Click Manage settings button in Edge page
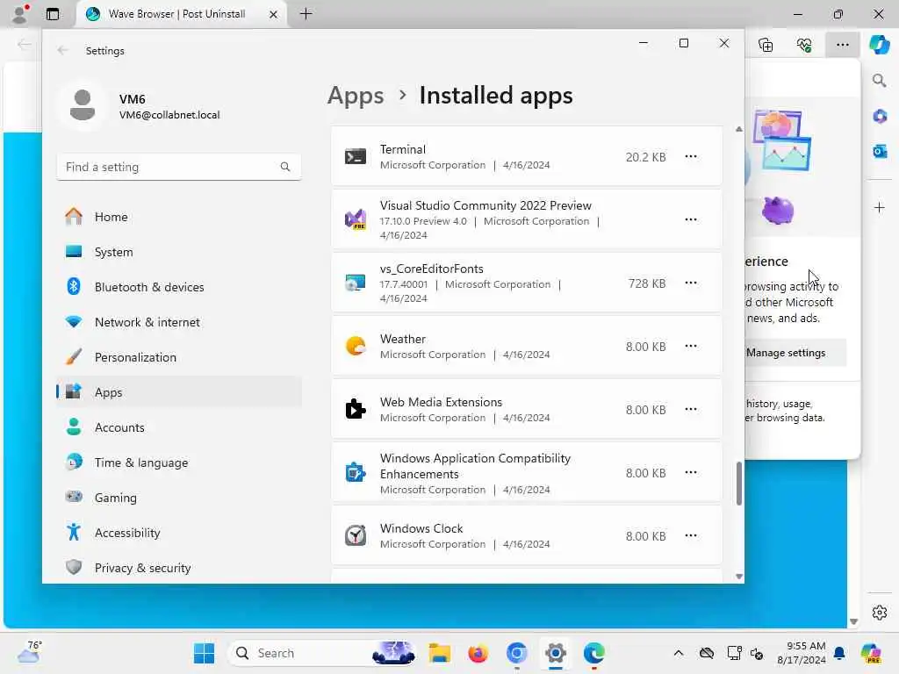Screen dimensions: 899x674 pyautogui.click(x=795, y=353)
